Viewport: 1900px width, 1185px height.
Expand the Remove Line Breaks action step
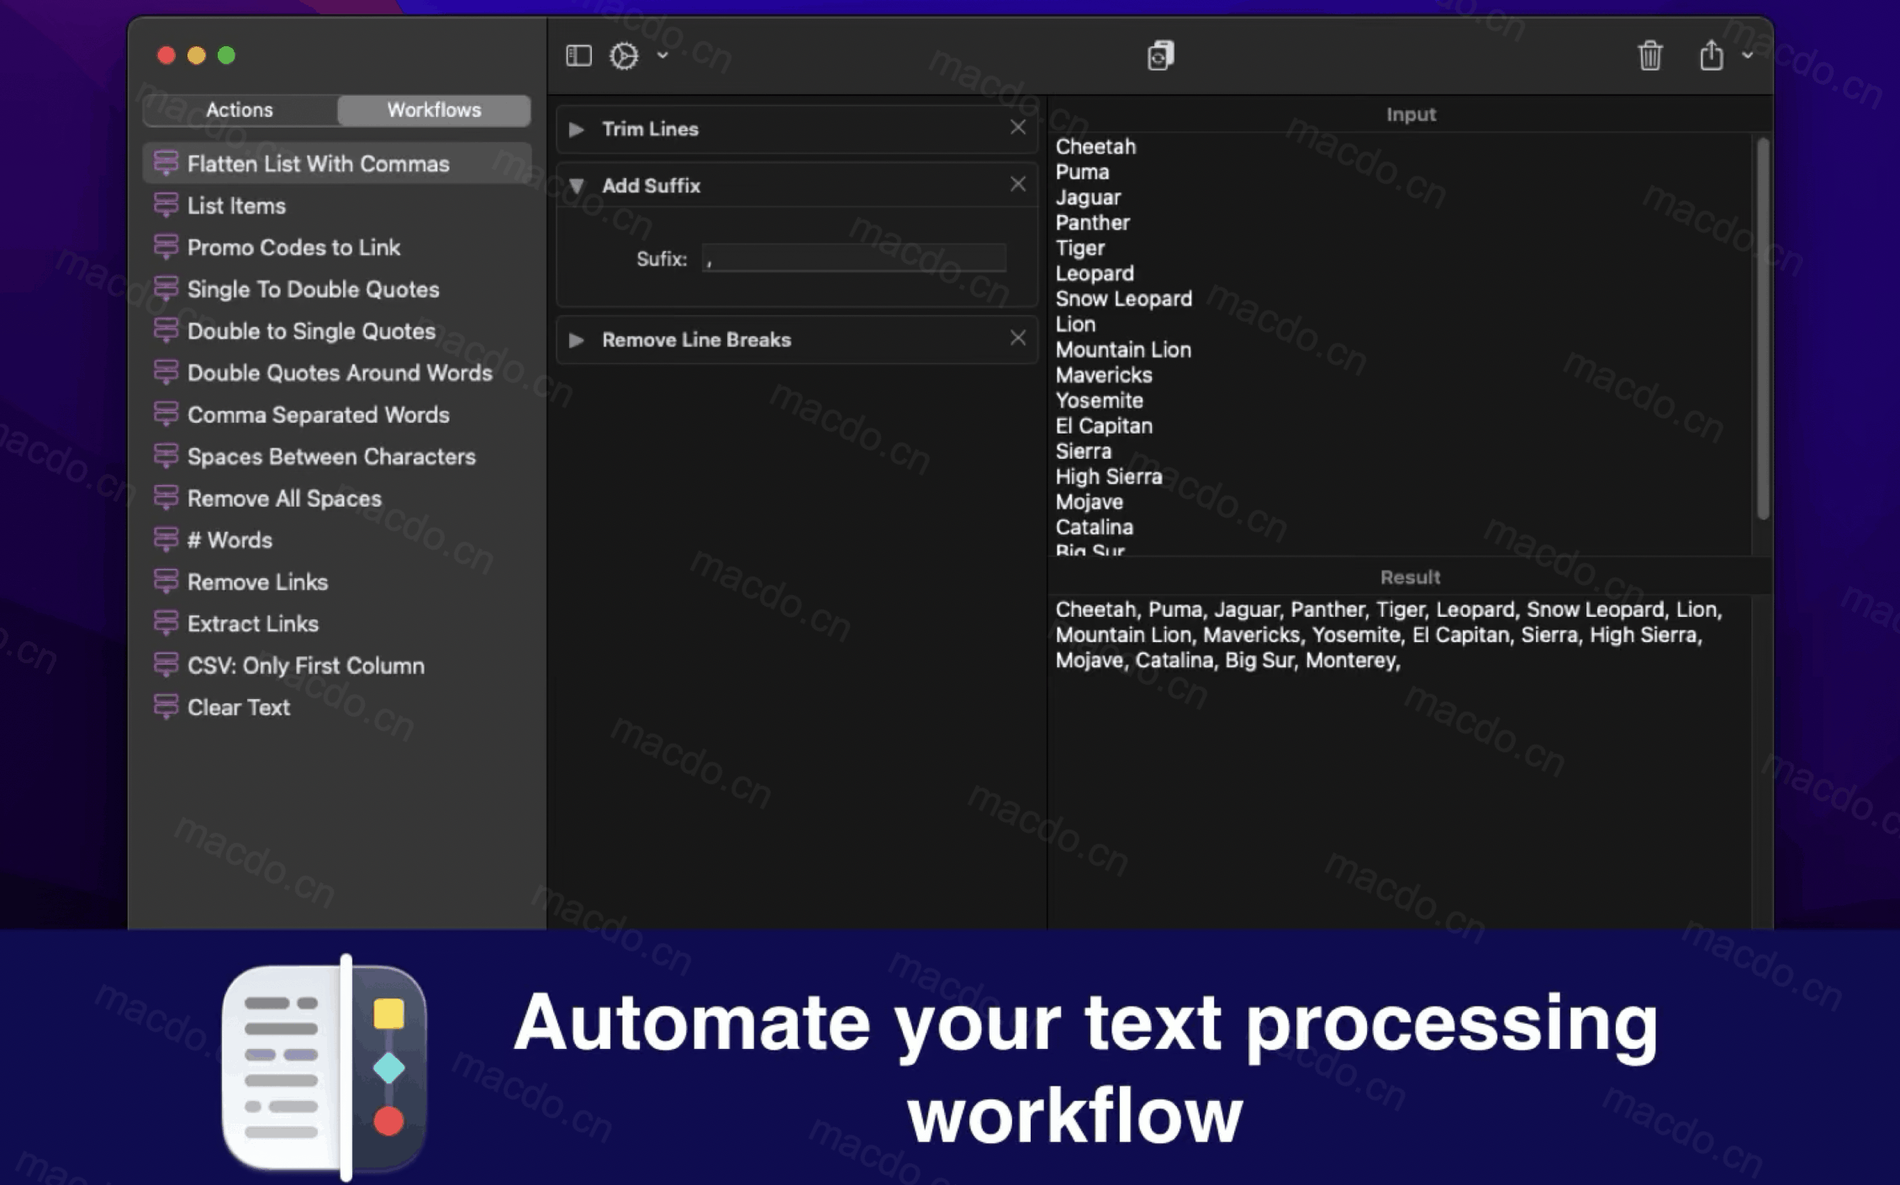point(578,339)
